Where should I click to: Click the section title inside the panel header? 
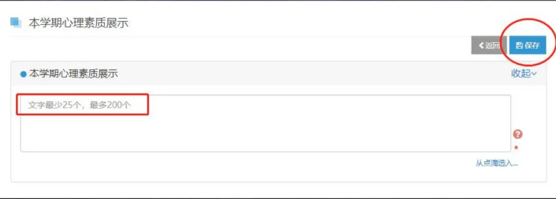(74, 74)
